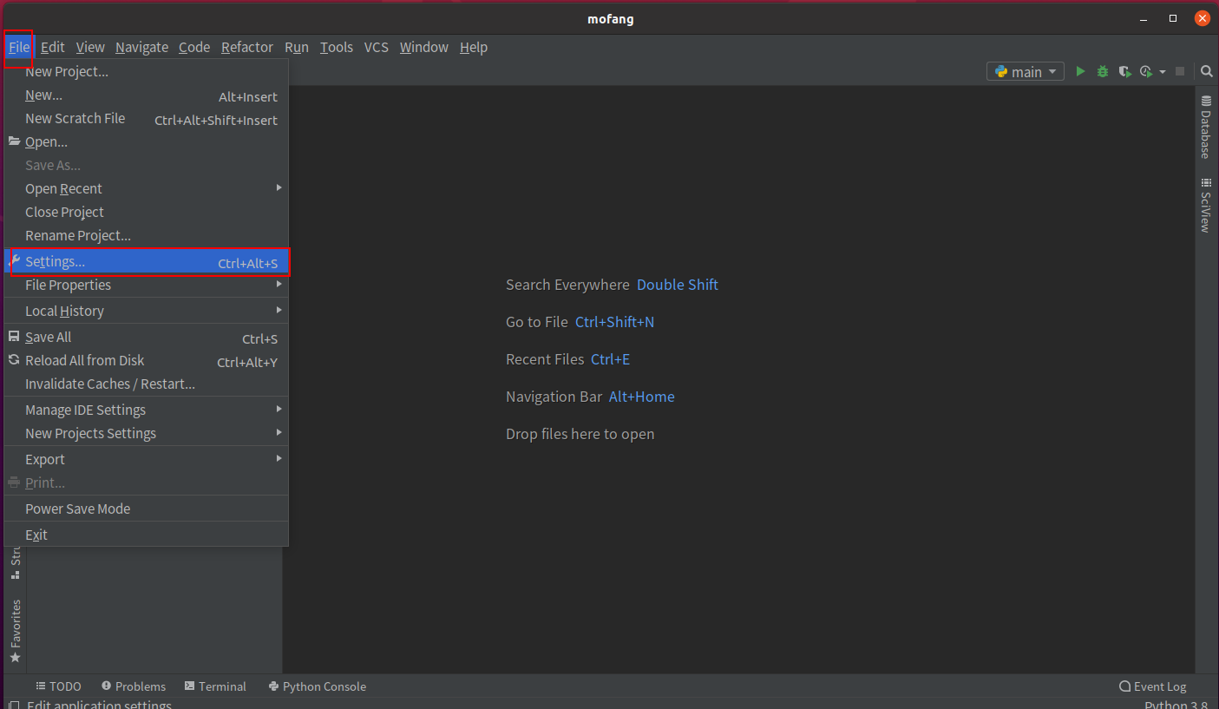
Task: Open the SciView tool window
Action: point(1206,205)
